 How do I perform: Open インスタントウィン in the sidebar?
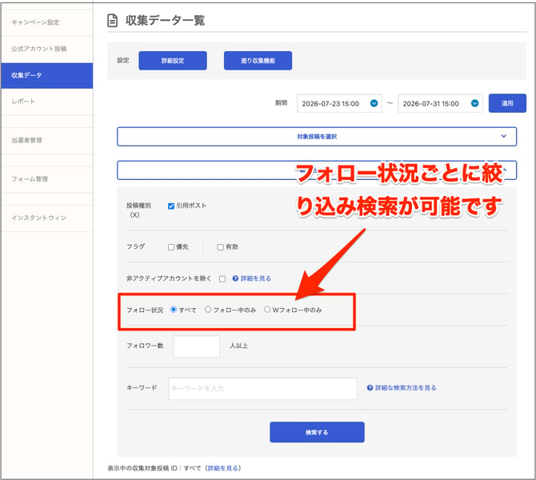pos(47,218)
